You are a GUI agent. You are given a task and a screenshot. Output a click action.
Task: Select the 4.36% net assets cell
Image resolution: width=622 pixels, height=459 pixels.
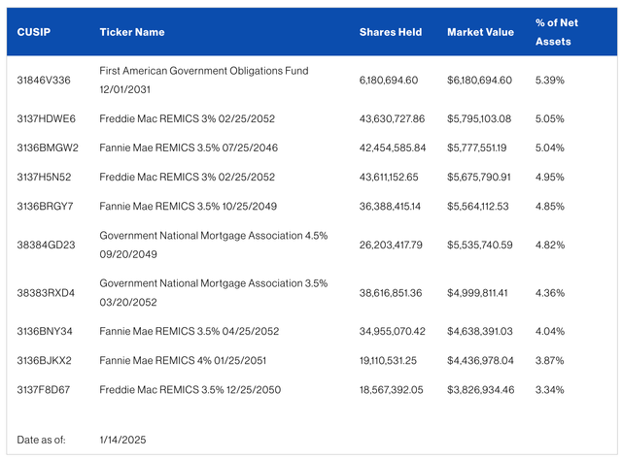pos(550,293)
